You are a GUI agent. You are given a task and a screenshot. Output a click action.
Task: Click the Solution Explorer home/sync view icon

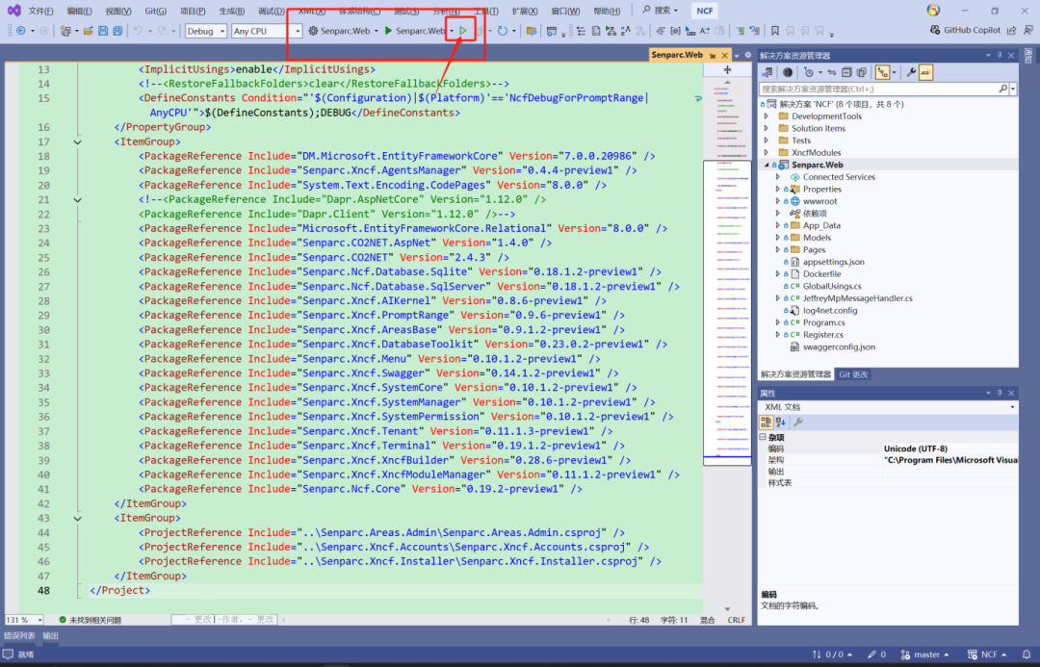coord(767,72)
